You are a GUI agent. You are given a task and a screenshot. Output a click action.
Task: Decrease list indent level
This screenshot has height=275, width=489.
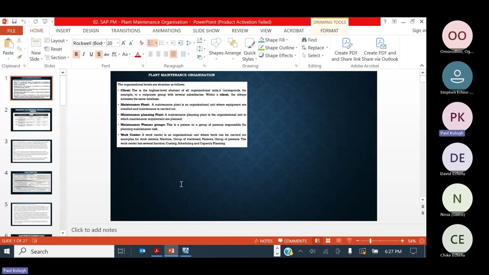coord(173,43)
